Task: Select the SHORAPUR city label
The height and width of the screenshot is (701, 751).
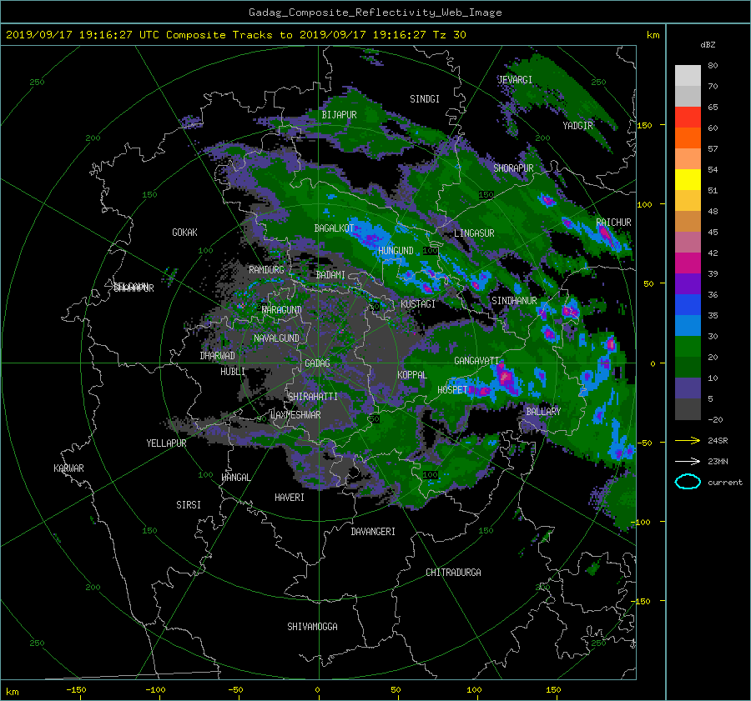Action: [x=513, y=168]
